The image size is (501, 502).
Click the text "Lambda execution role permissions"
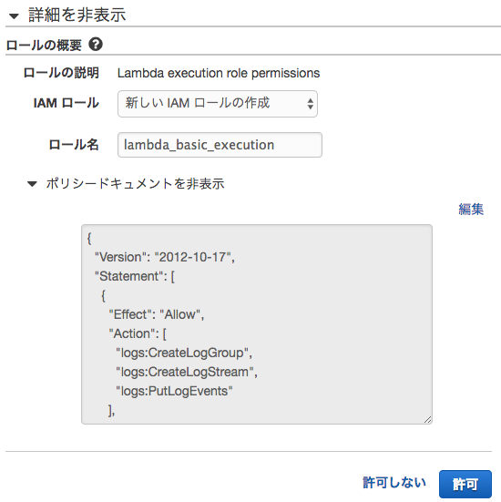pos(219,73)
